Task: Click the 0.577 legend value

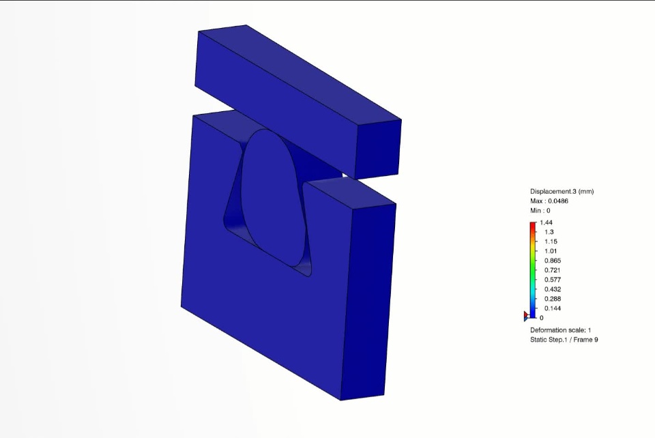Action: coord(553,280)
